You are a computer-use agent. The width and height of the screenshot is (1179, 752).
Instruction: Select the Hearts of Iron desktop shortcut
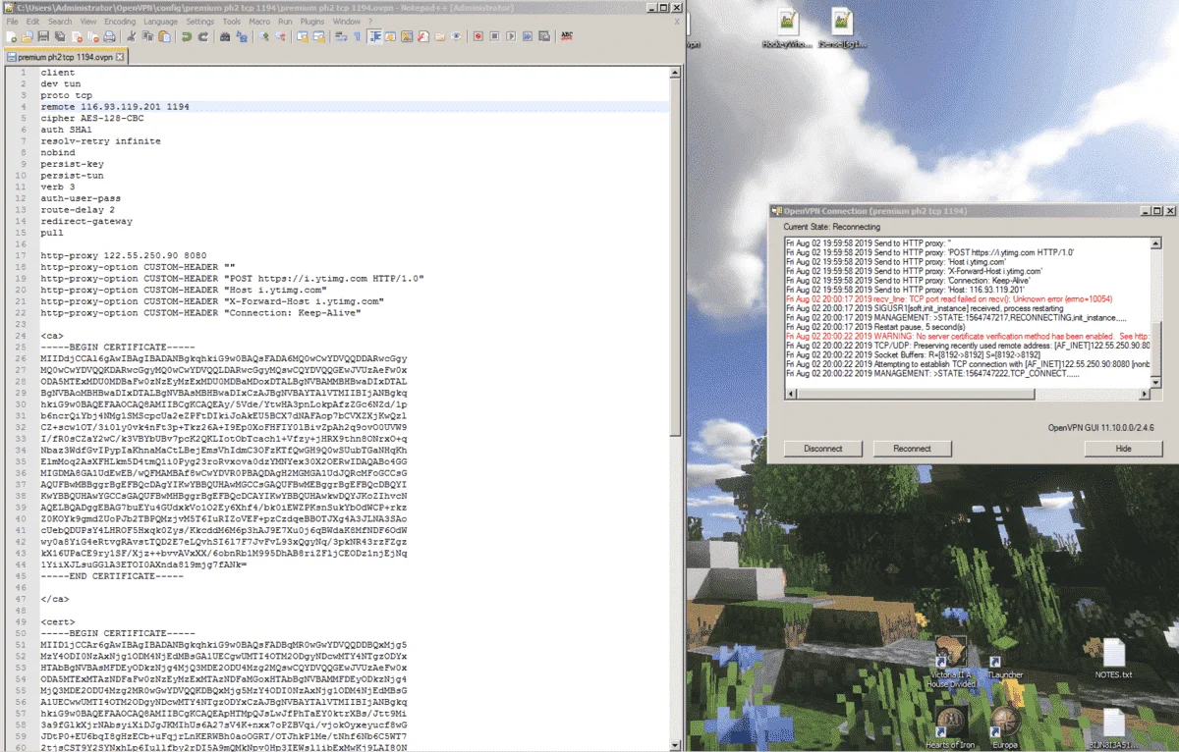tap(950, 728)
